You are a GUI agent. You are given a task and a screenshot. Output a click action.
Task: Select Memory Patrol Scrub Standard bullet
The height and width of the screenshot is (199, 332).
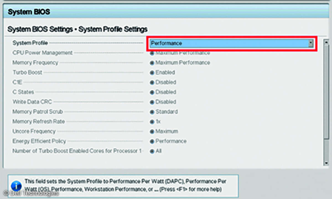coord(152,112)
